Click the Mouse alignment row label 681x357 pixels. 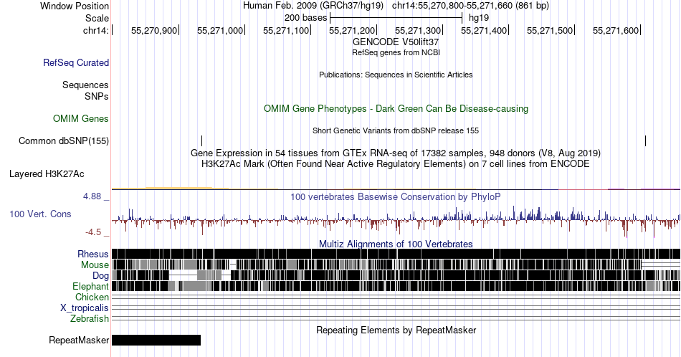95,265
